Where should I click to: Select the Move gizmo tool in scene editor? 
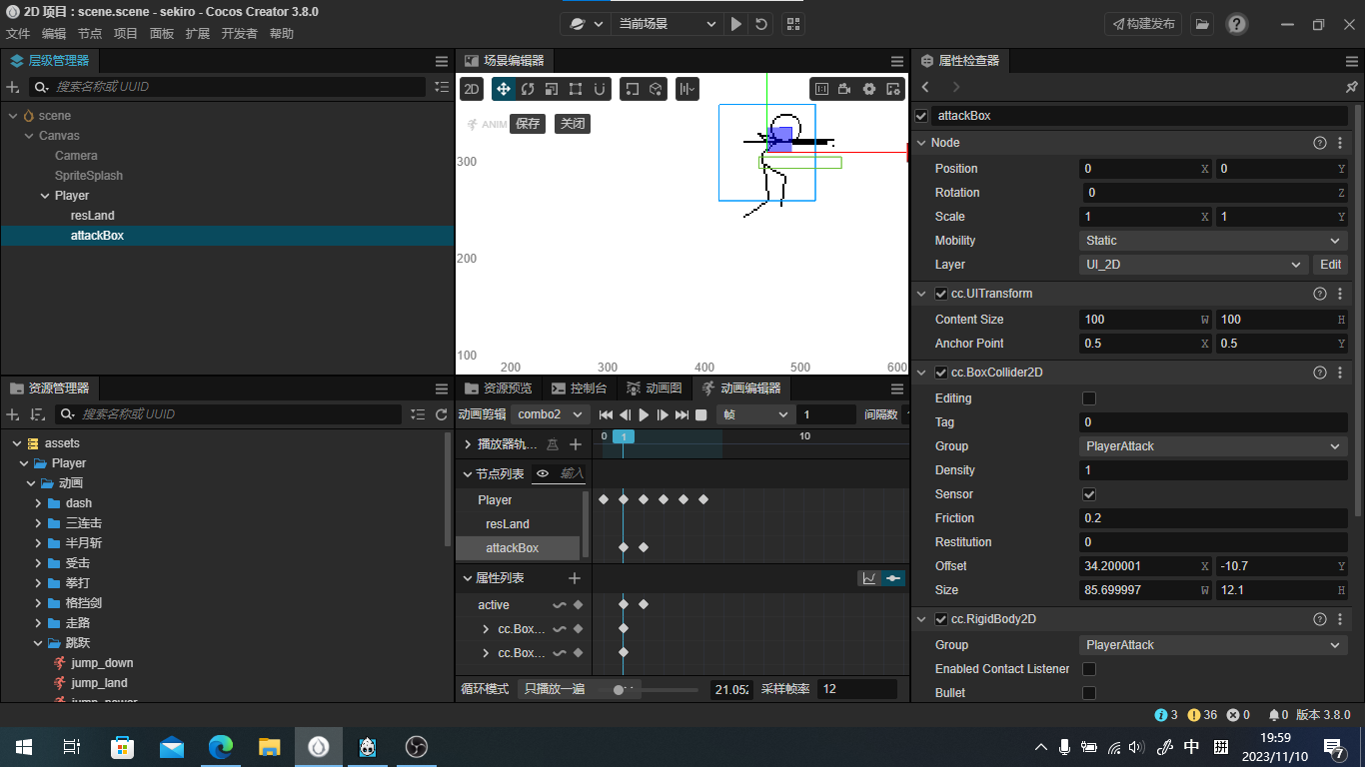pos(504,89)
